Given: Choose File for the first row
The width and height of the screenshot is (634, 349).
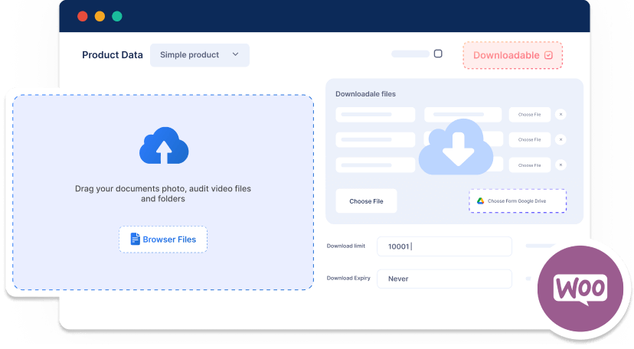Looking at the screenshot, I should pyautogui.click(x=529, y=115).
